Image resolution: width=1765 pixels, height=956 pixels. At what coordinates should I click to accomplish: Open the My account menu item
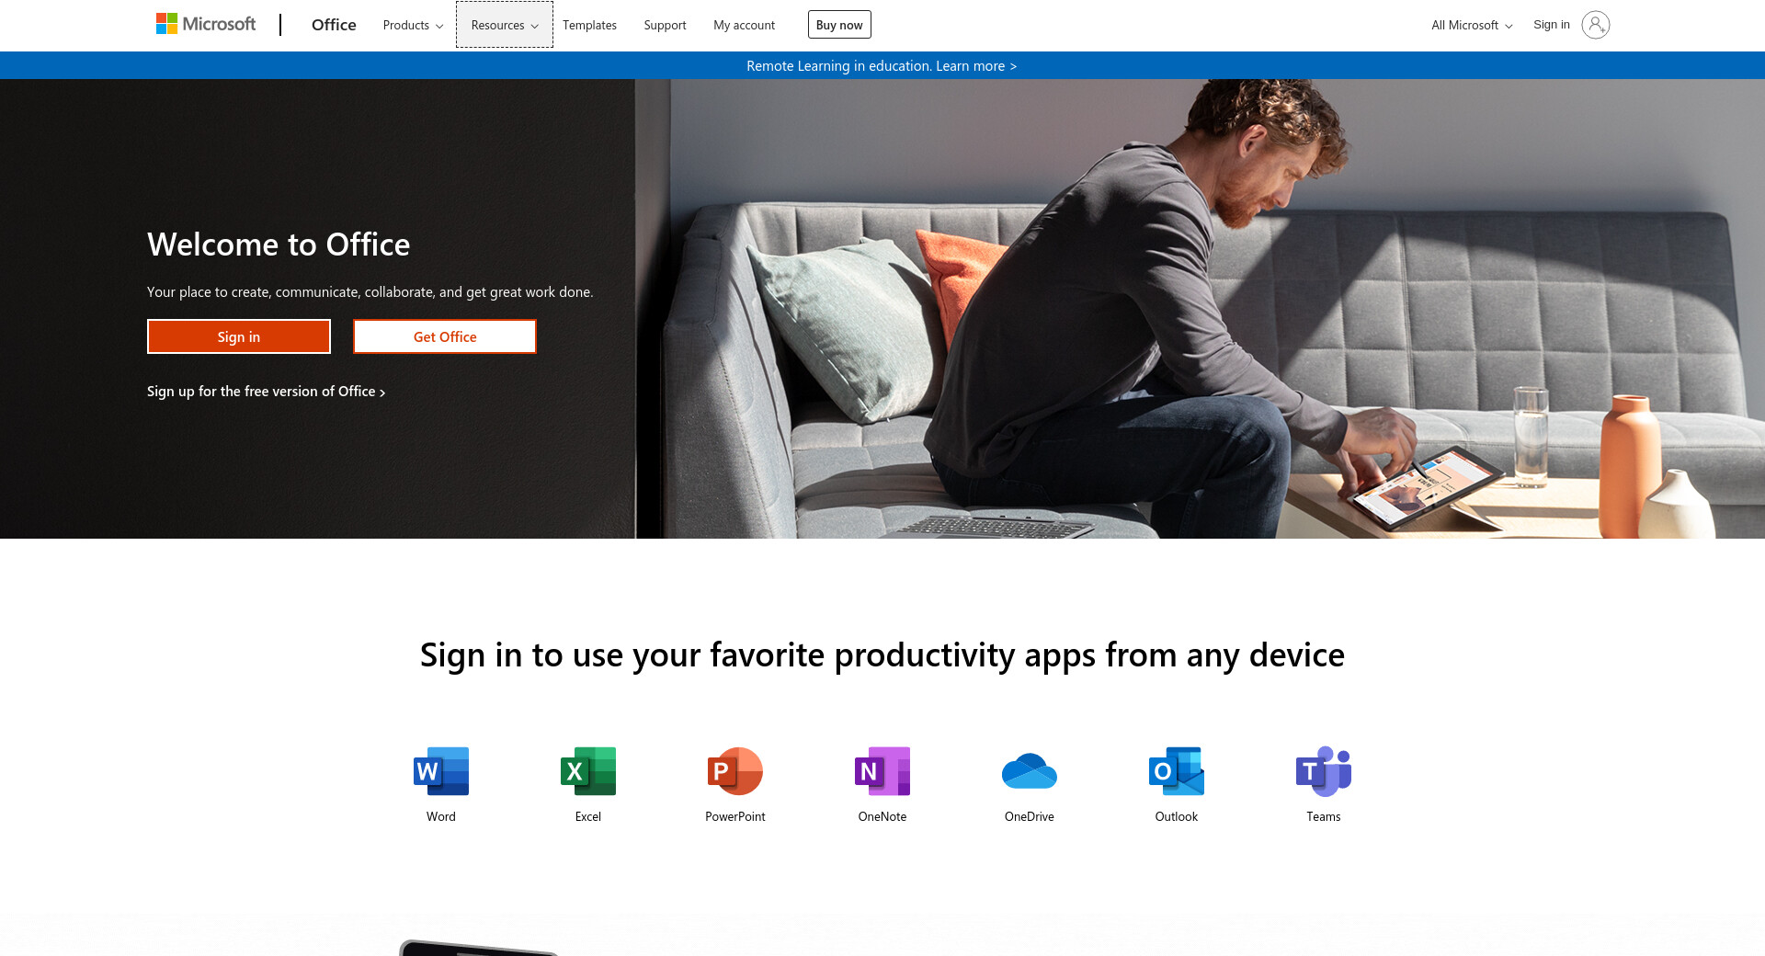(744, 25)
